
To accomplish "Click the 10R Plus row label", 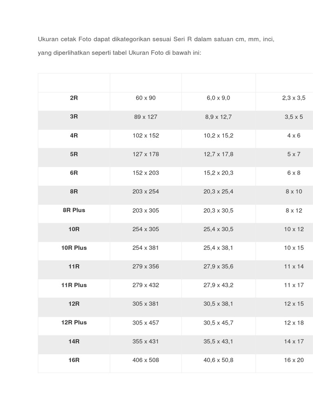I will coord(74,248).
